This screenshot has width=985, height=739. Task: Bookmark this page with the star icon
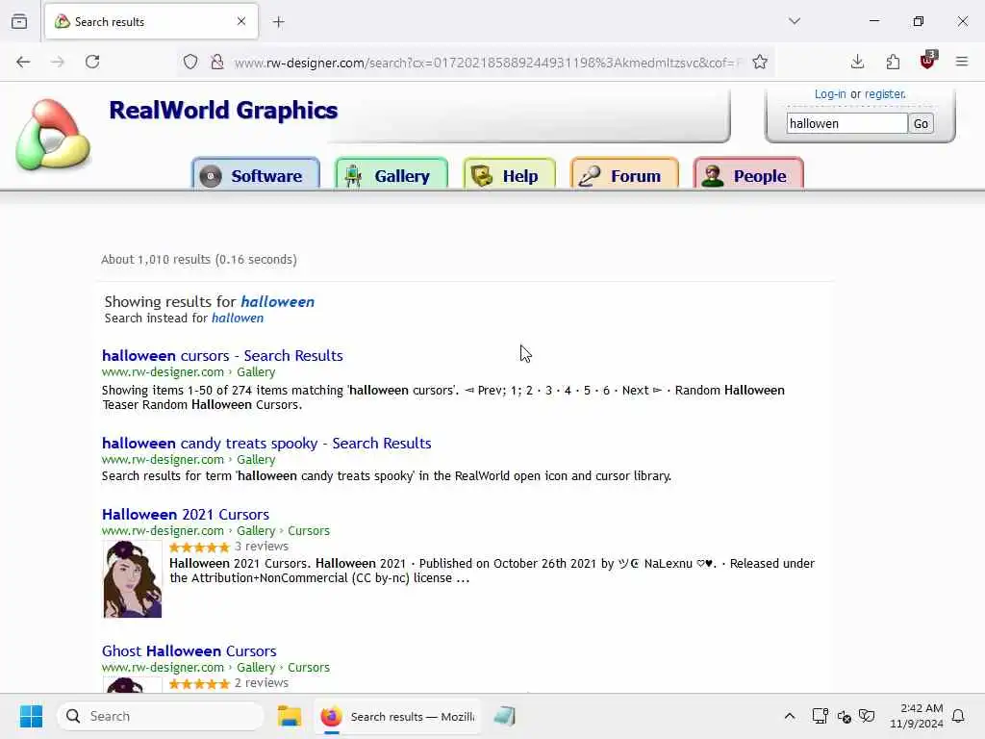(760, 62)
